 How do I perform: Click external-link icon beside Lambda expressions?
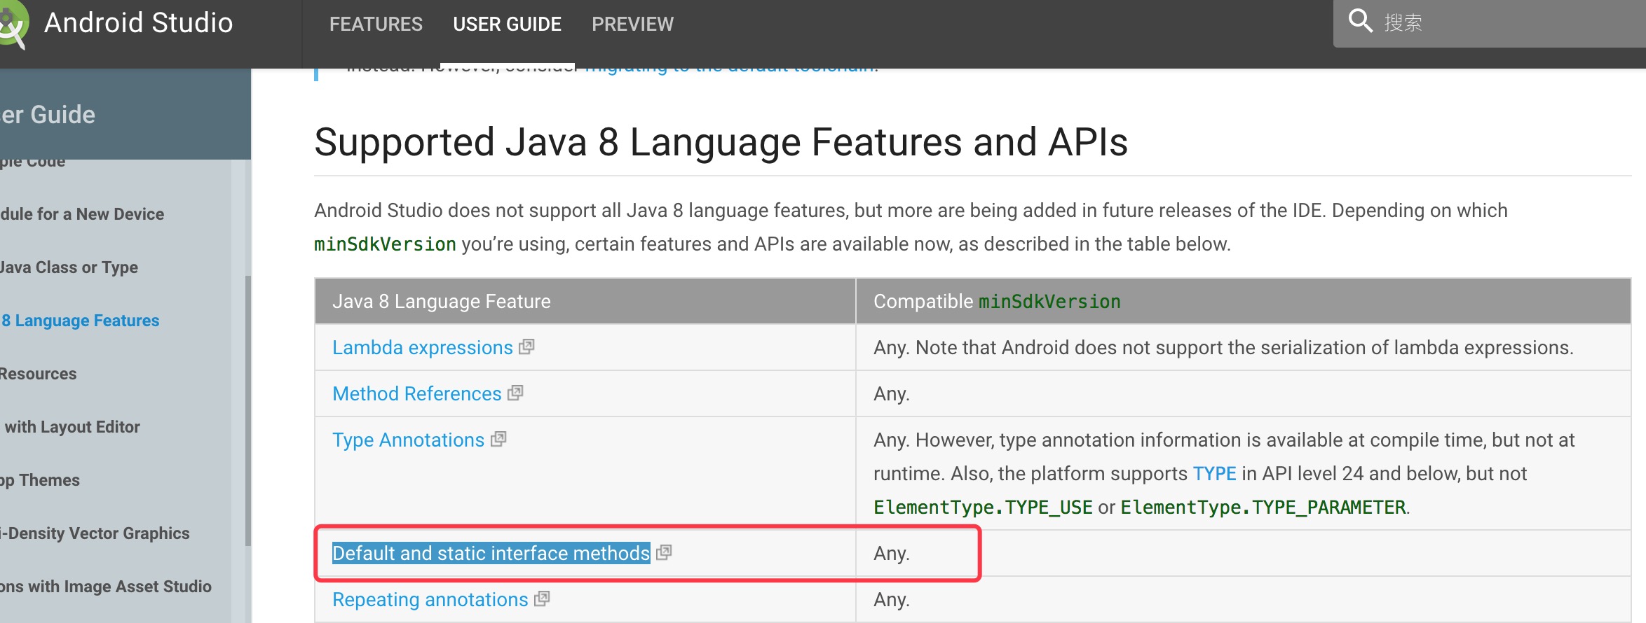pyautogui.click(x=526, y=346)
